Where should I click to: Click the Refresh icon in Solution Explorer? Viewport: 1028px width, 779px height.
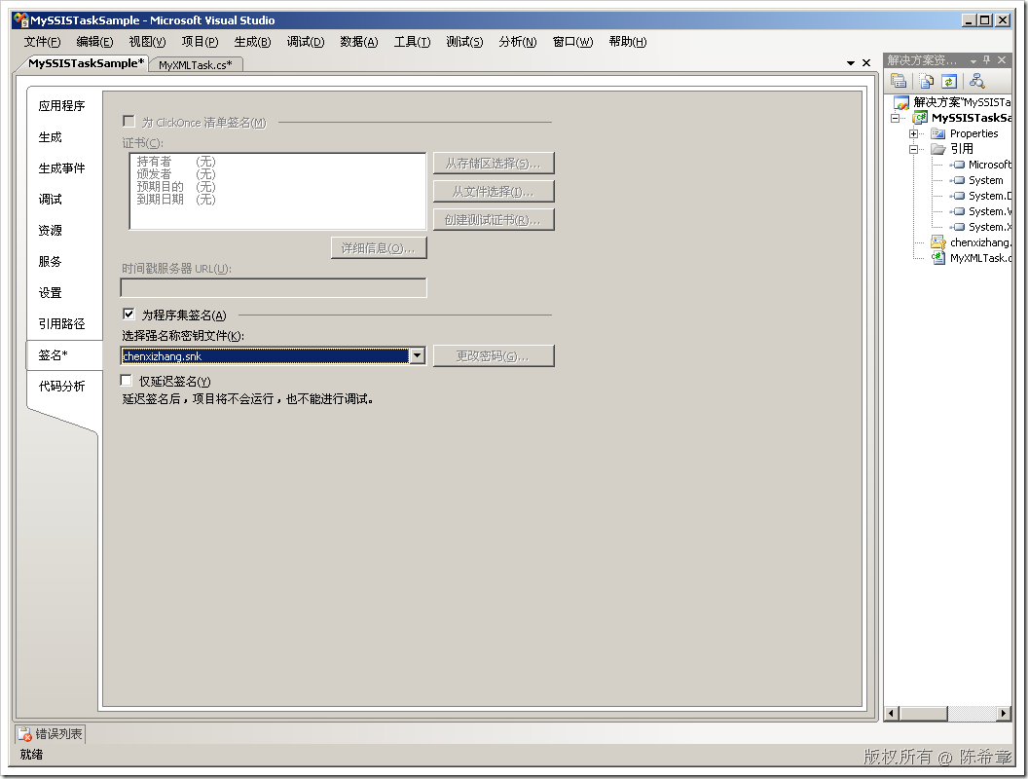[949, 81]
